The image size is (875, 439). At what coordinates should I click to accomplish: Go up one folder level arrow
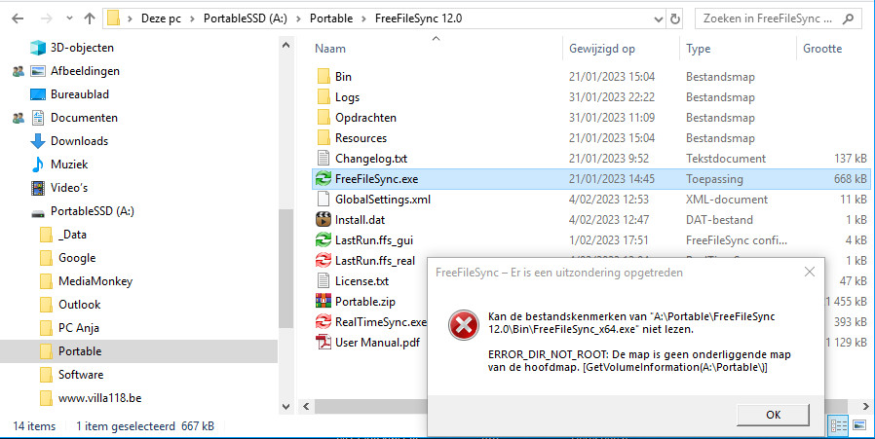[x=90, y=18]
